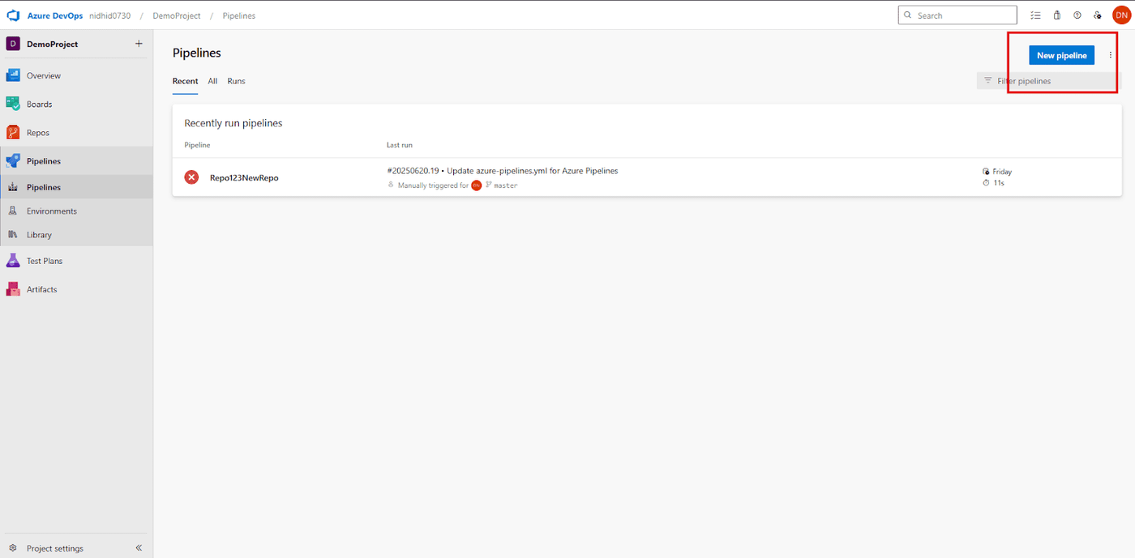
Task: Open user settings icon near avatar
Action: [1097, 15]
